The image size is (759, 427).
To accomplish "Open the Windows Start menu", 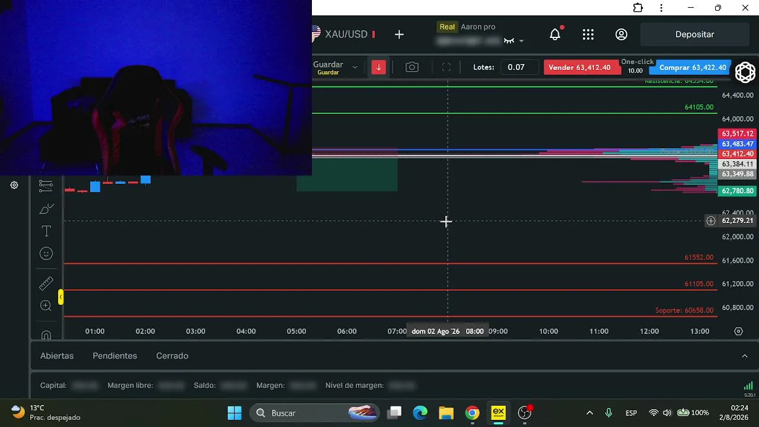I will (235, 413).
